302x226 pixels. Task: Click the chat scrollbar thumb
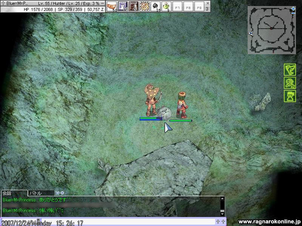pos(222,211)
